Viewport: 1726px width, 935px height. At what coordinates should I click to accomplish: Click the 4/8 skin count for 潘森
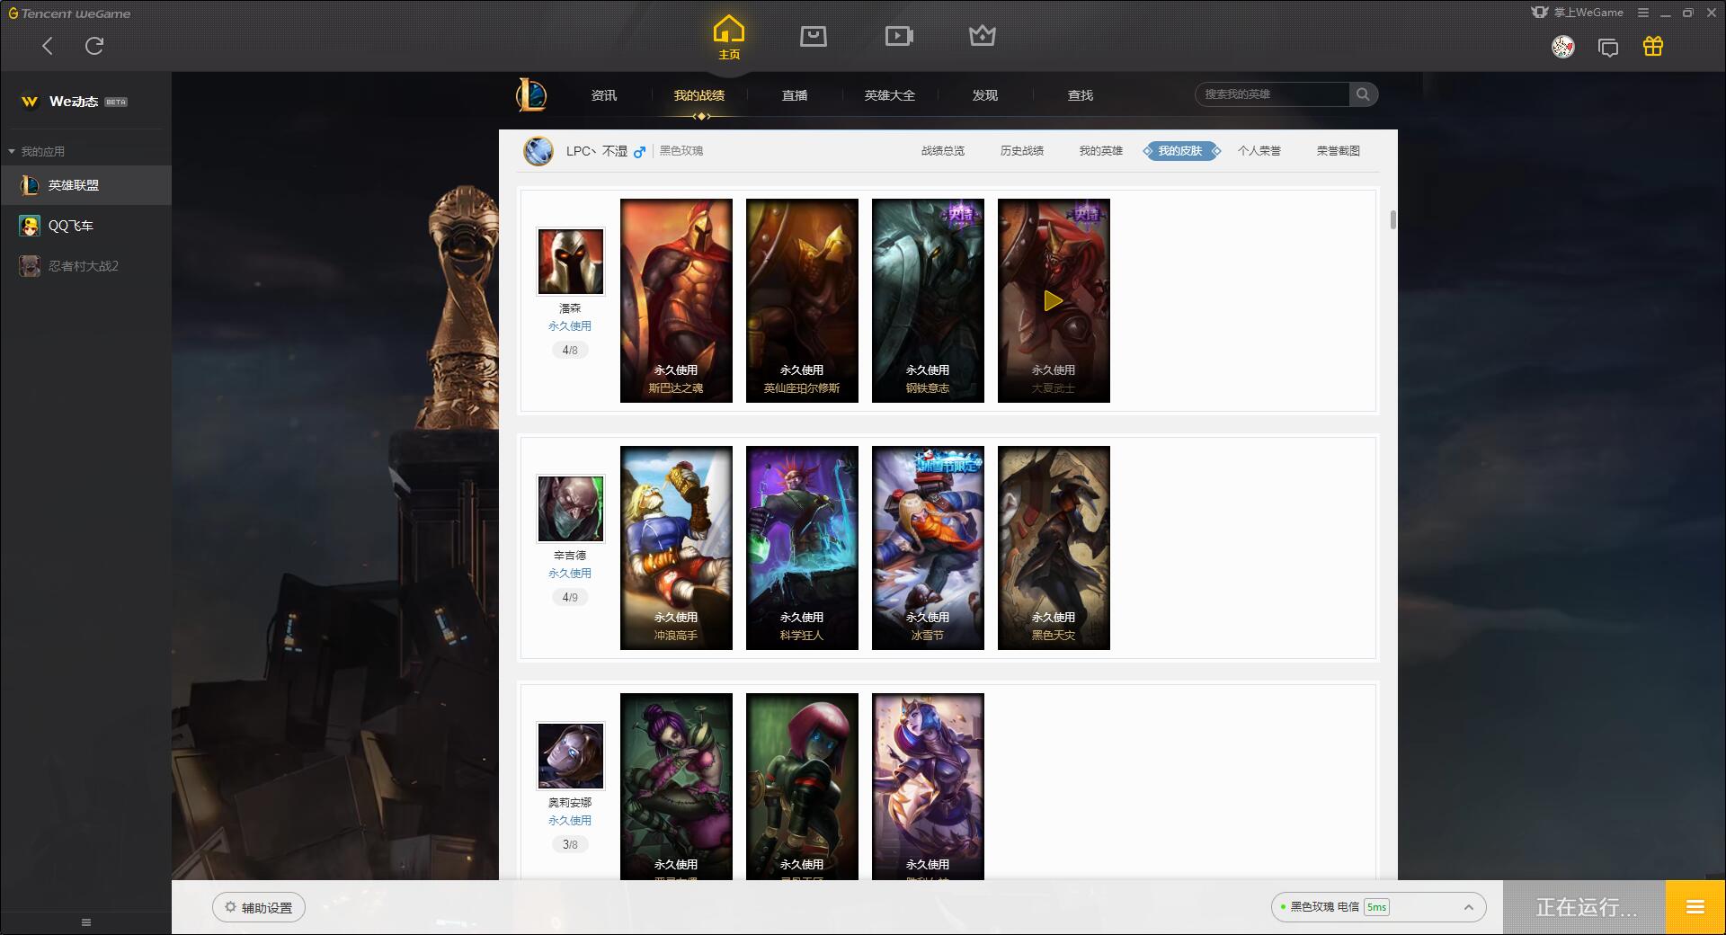click(570, 350)
